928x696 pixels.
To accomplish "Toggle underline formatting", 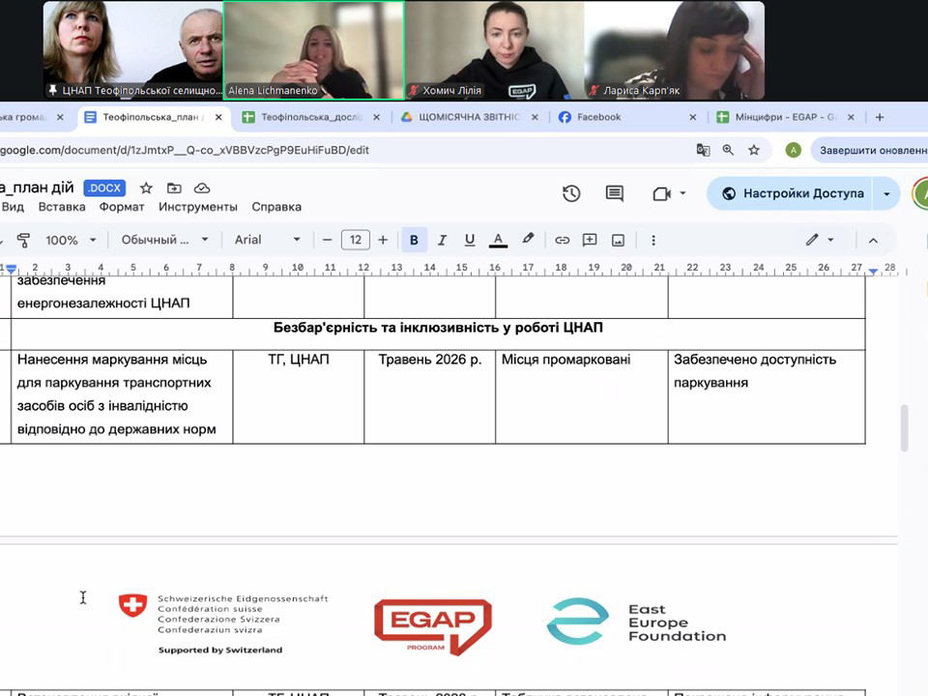I will tap(470, 240).
